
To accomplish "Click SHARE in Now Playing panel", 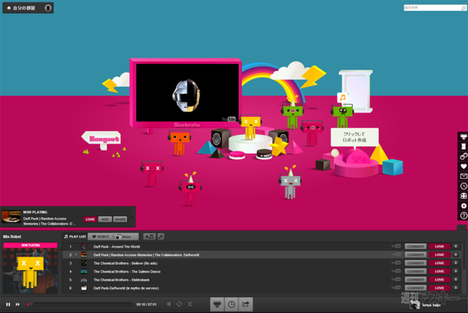I will click(x=120, y=219).
